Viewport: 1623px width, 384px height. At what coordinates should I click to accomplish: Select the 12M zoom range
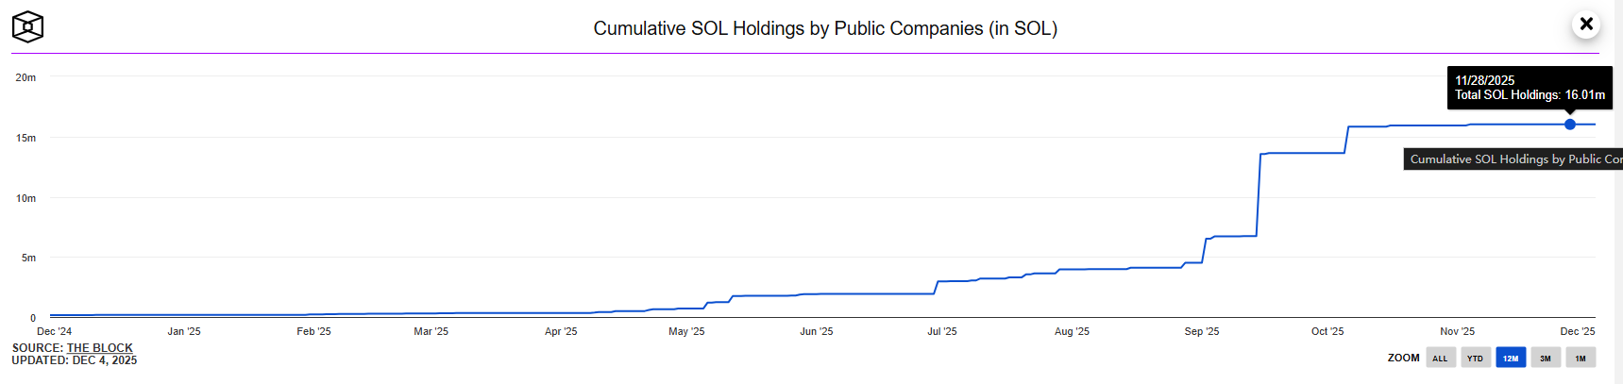(1511, 358)
